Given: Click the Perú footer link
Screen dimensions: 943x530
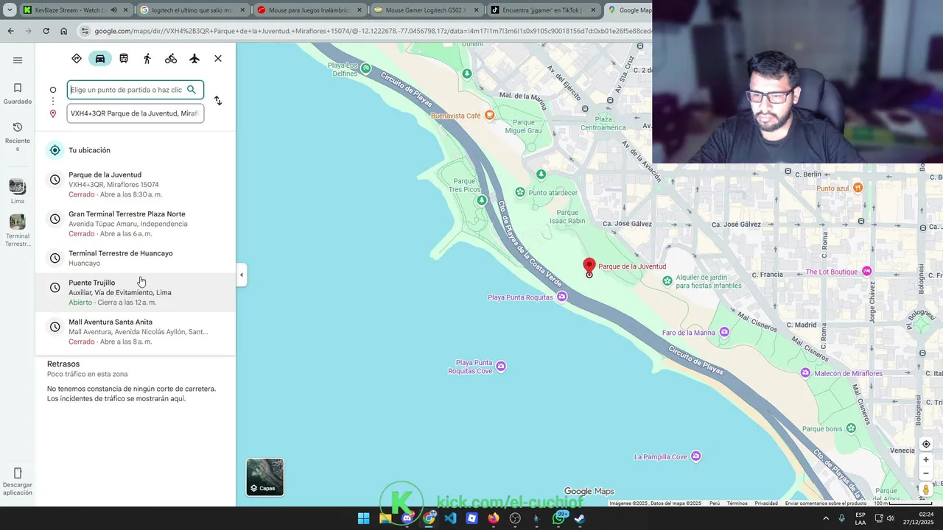Looking at the screenshot, I should tap(715, 504).
